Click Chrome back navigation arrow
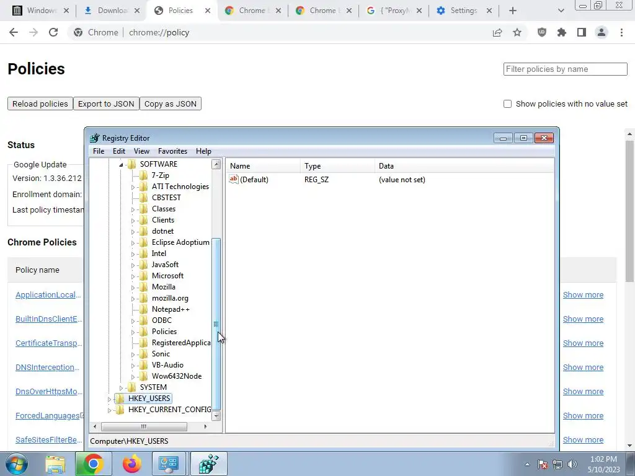Screen dimensions: 635x476 (14, 32)
